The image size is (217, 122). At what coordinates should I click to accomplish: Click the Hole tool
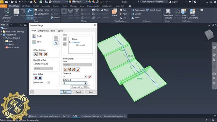pos(96,10)
